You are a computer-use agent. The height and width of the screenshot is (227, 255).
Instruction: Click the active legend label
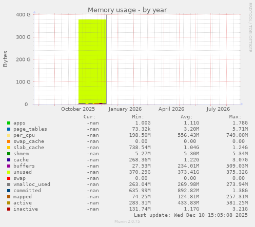click(23, 203)
